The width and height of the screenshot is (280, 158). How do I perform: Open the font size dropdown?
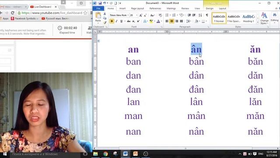[x=137, y=15]
